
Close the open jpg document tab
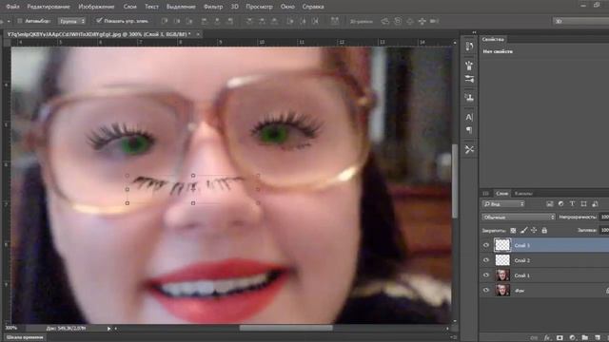[x=198, y=34]
